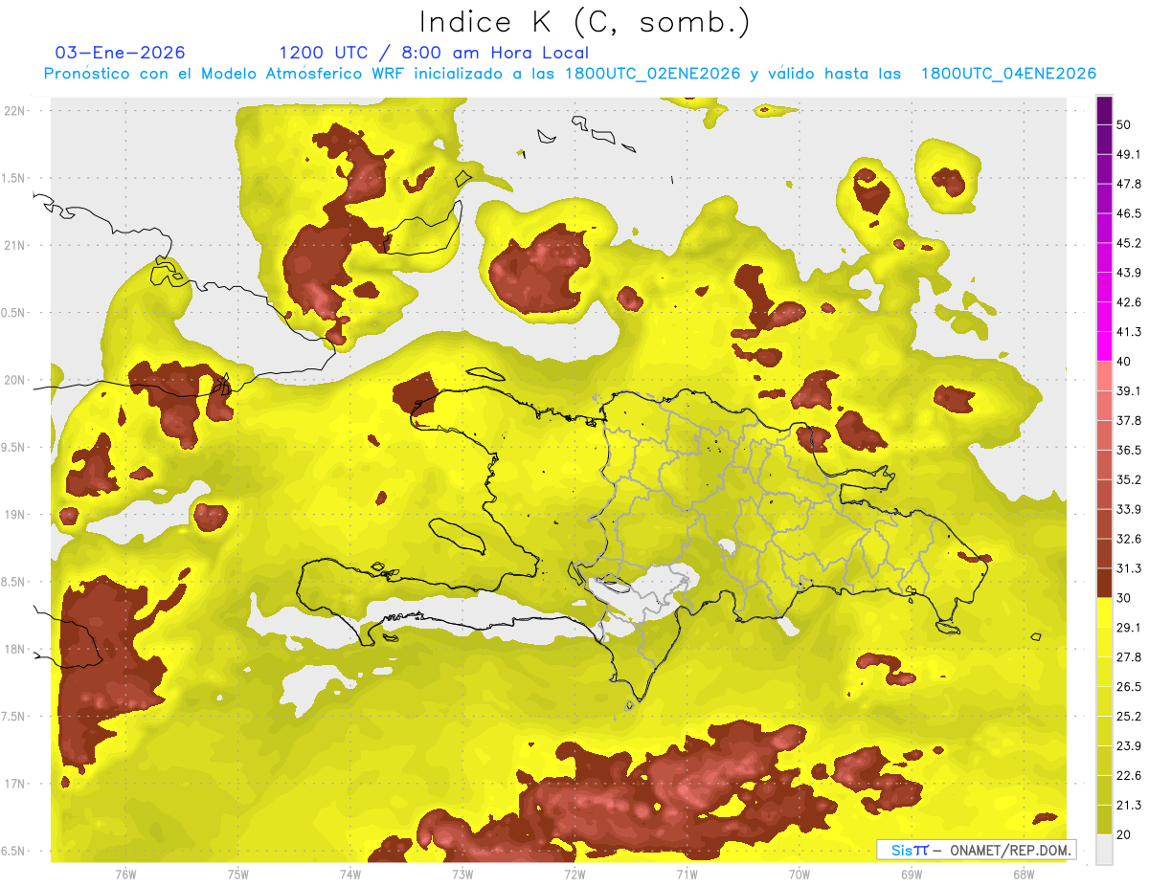Screen dimensions: 1149x887
Task: Click the '17N' latitude label
Action: [x=14, y=784]
